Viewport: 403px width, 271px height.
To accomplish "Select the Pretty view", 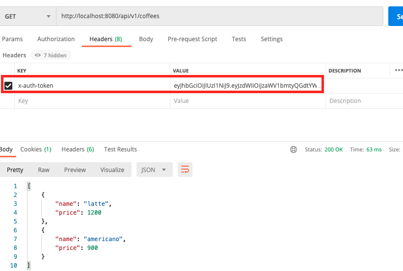I will point(15,170).
